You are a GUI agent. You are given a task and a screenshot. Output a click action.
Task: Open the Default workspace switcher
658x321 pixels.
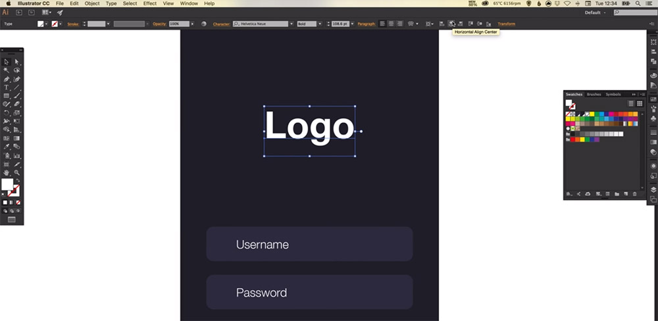point(595,12)
